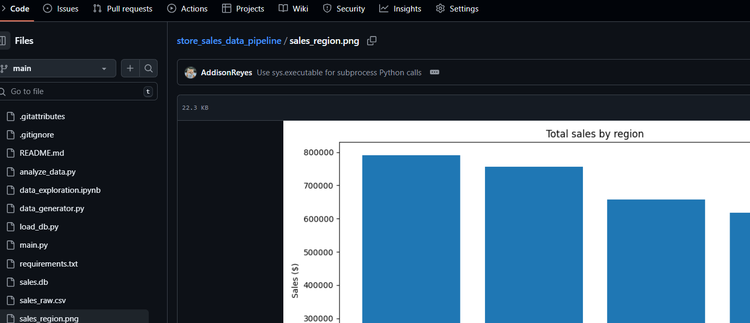Screen dimensions: 750x323
Task: Open the store_sales_data_pipeline repository link
Action: (229, 40)
